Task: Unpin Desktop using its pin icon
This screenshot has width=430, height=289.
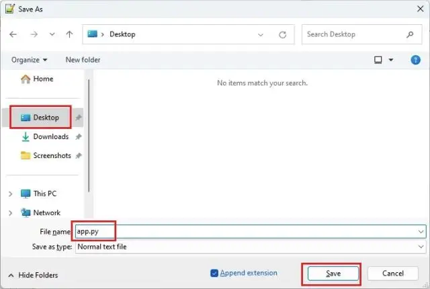Action: pyautogui.click(x=79, y=118)
